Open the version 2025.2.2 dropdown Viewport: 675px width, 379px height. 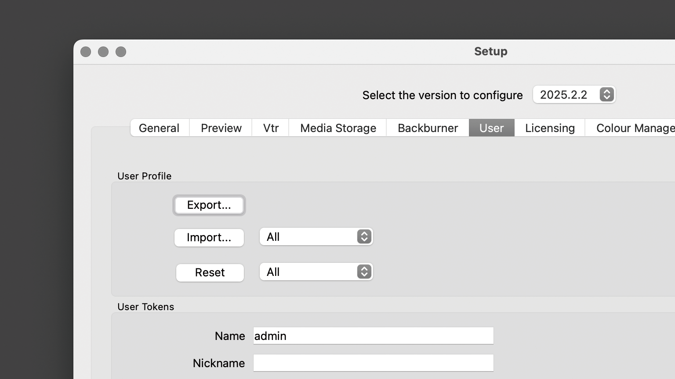tap(574, 94)
